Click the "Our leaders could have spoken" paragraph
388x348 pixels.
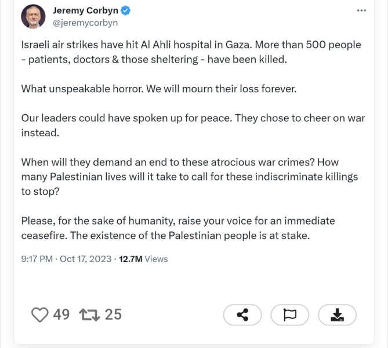(x=193, y=125)
